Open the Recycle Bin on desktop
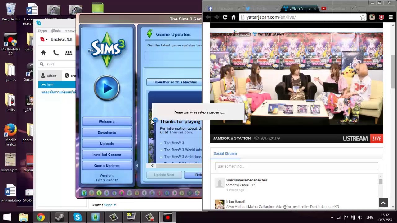Screen dimensions: 397x223 click(11, 12)
